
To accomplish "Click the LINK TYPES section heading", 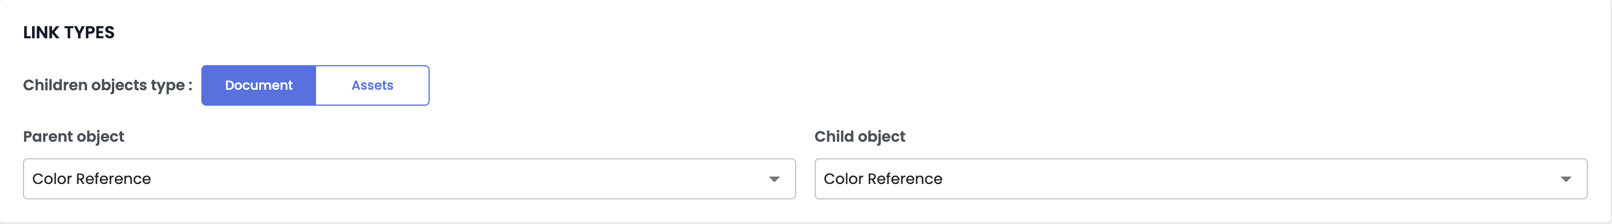I will 69,33.
